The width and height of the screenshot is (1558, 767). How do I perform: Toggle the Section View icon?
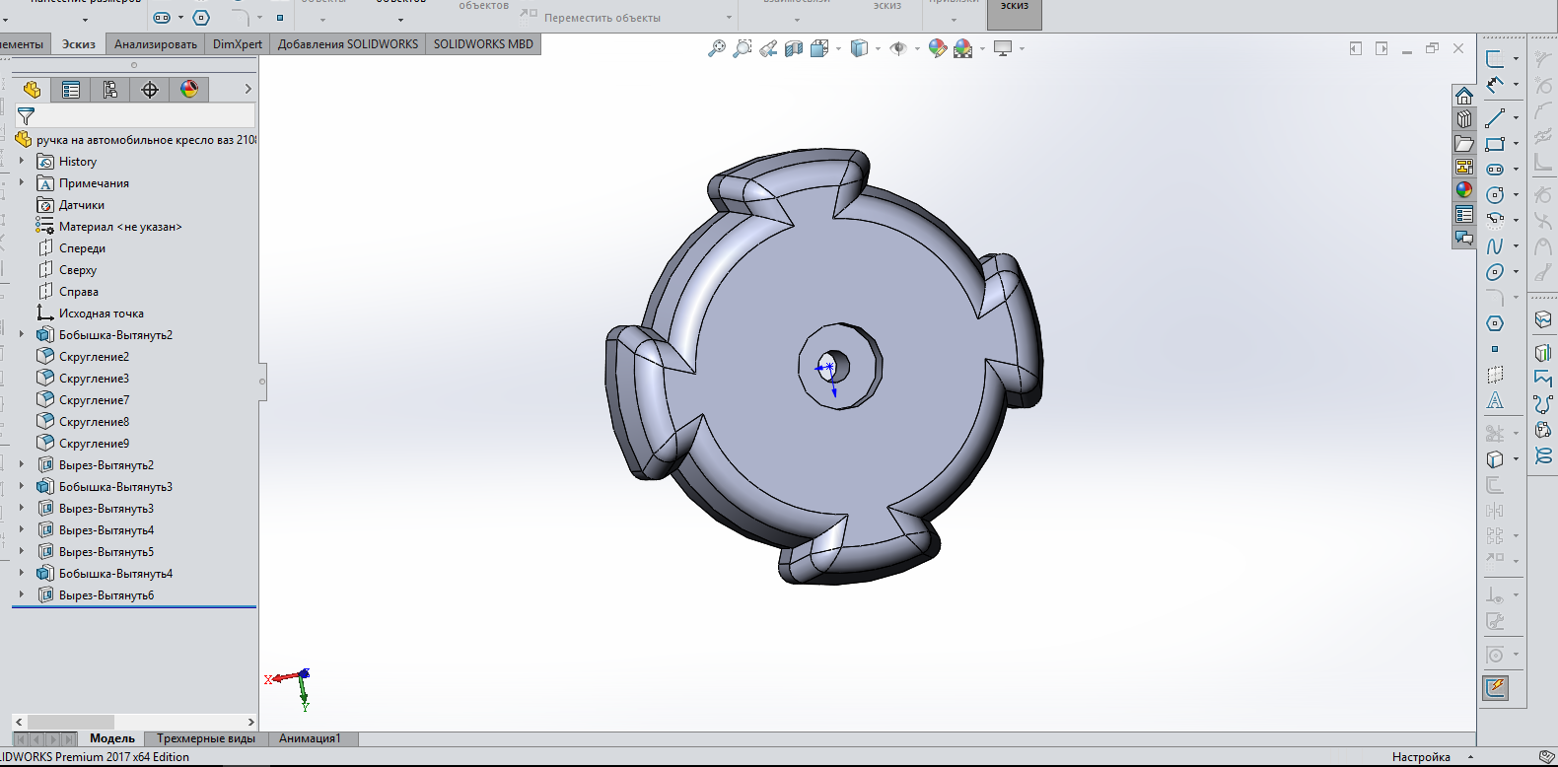[794, 48]
